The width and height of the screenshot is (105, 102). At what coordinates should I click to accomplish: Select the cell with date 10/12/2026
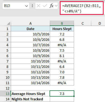click(x=30, y=72)
